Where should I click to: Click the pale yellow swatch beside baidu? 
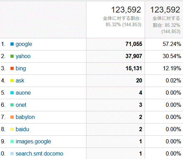(12, 129)
